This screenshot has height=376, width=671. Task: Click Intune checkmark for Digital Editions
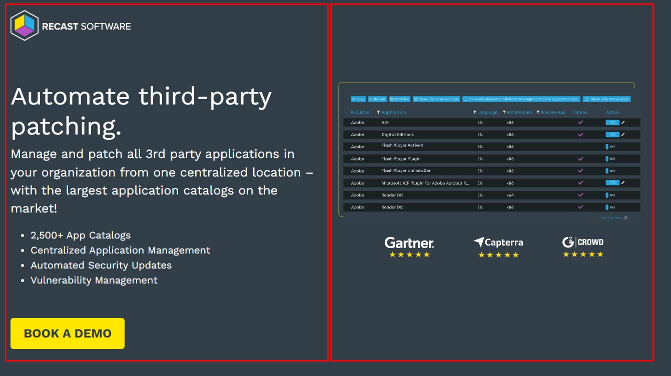(580, 134)
